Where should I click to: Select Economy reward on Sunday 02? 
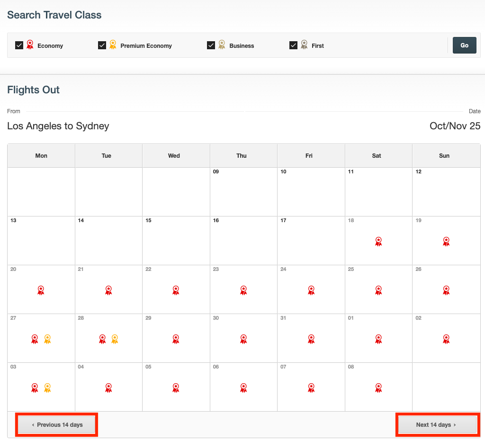(446, 339)
